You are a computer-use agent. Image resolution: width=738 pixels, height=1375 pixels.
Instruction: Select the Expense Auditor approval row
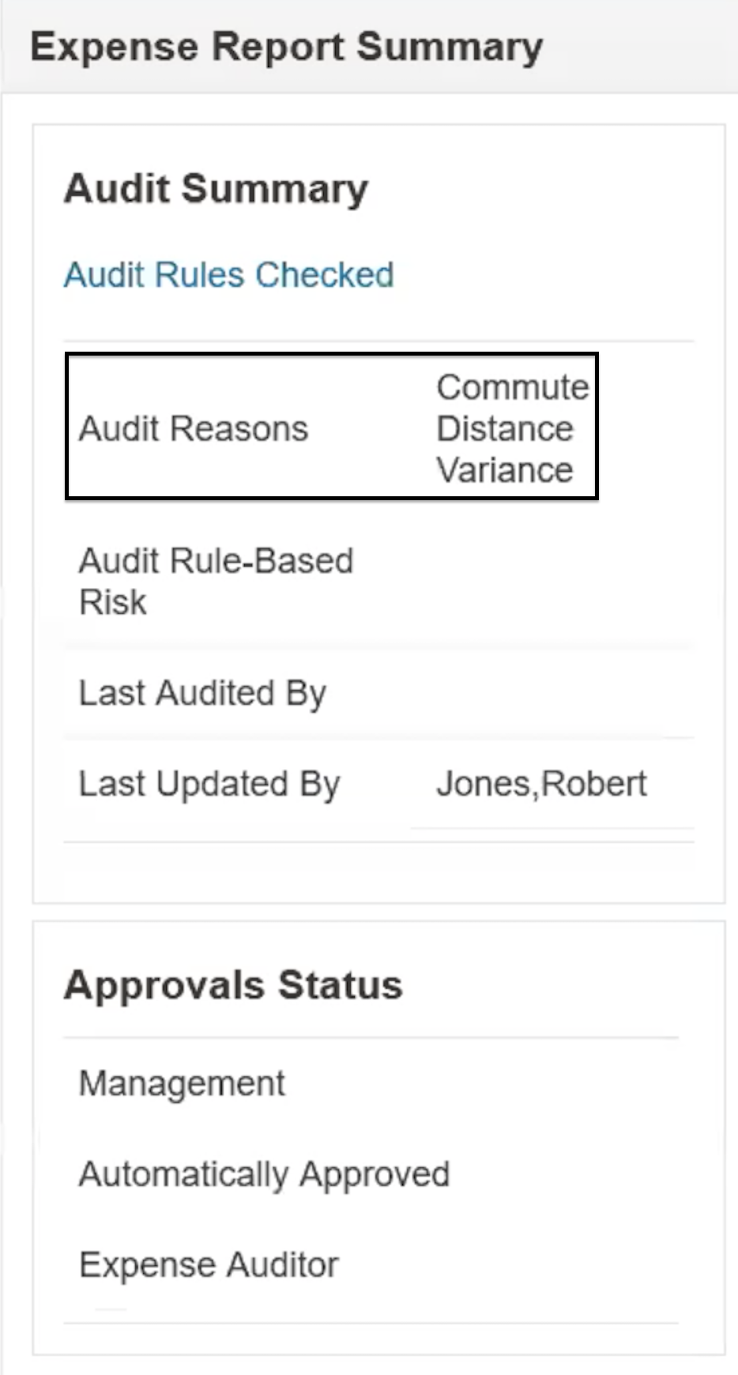point(209,1264)
